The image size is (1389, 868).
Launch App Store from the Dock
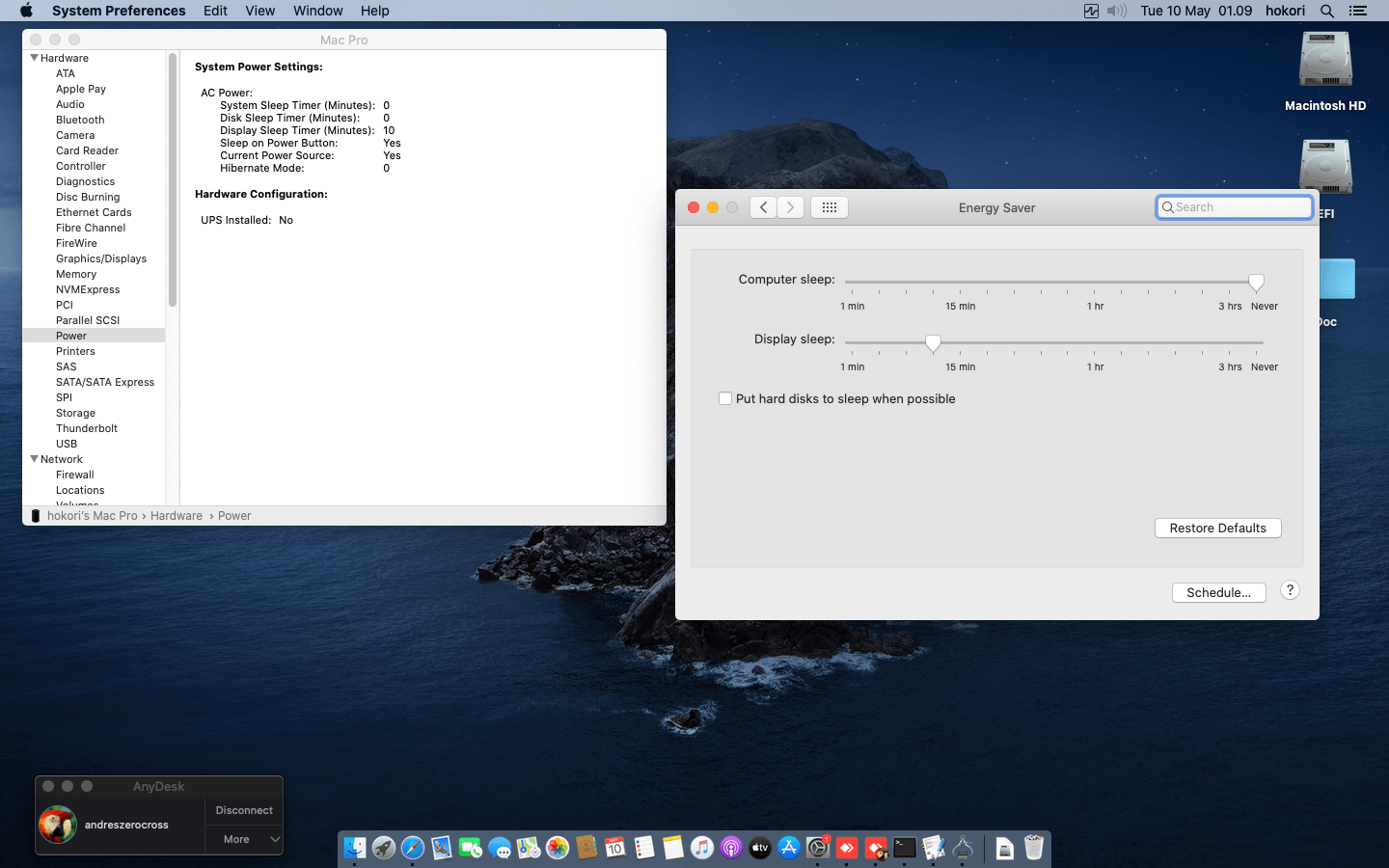pos(789,848)
